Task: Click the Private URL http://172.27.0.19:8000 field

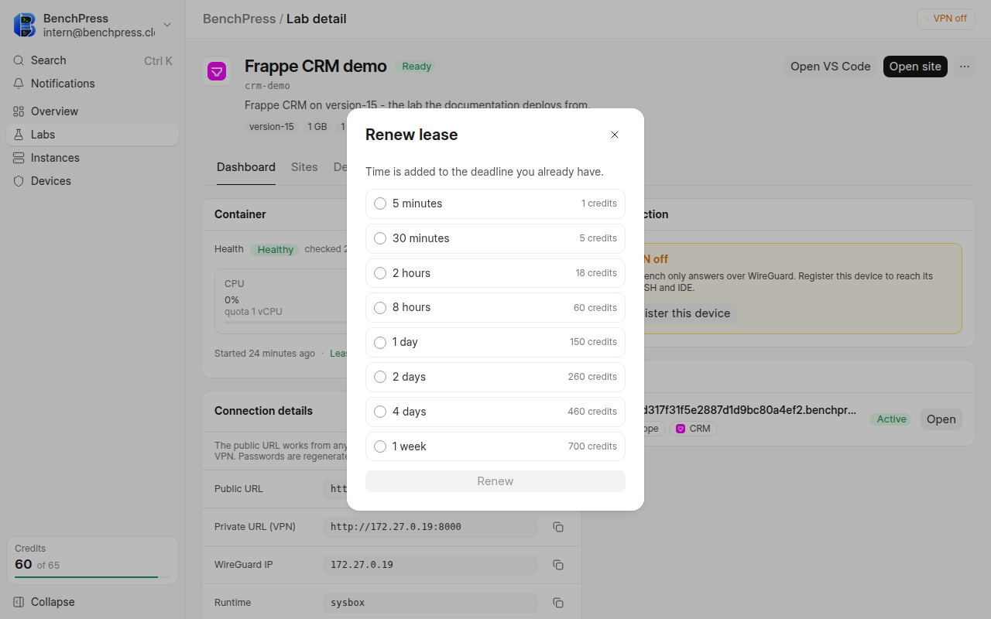Action: [430, 527]
